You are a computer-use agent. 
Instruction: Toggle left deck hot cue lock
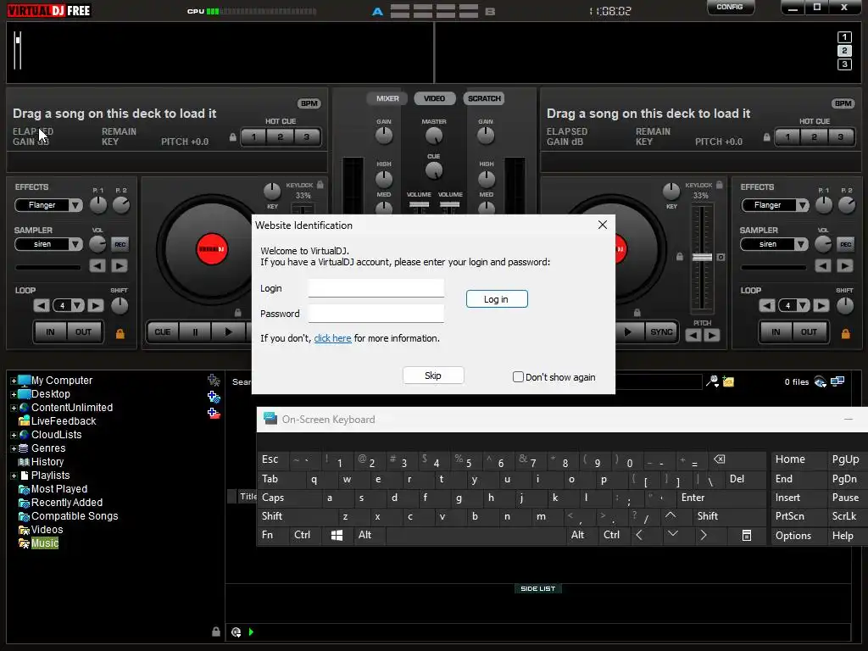[232, 137]
